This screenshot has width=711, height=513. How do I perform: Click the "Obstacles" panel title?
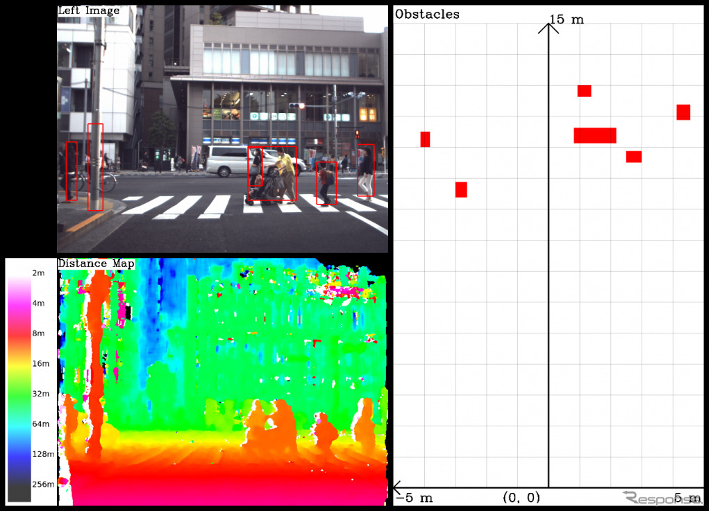tap(427, 14)
